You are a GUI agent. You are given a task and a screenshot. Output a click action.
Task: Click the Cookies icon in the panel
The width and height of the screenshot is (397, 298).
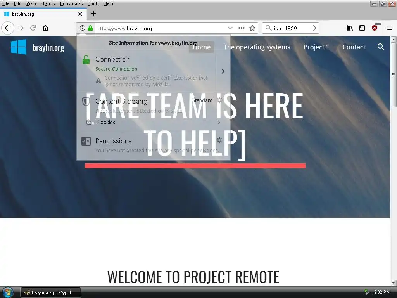click(x=90, y=122)
